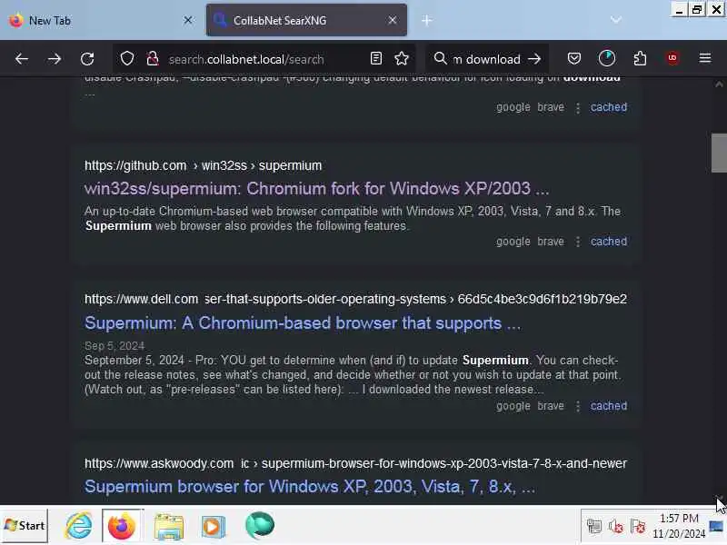
Task: Click the 'Sep 5, 2024' date text
Action: point(115,346)
